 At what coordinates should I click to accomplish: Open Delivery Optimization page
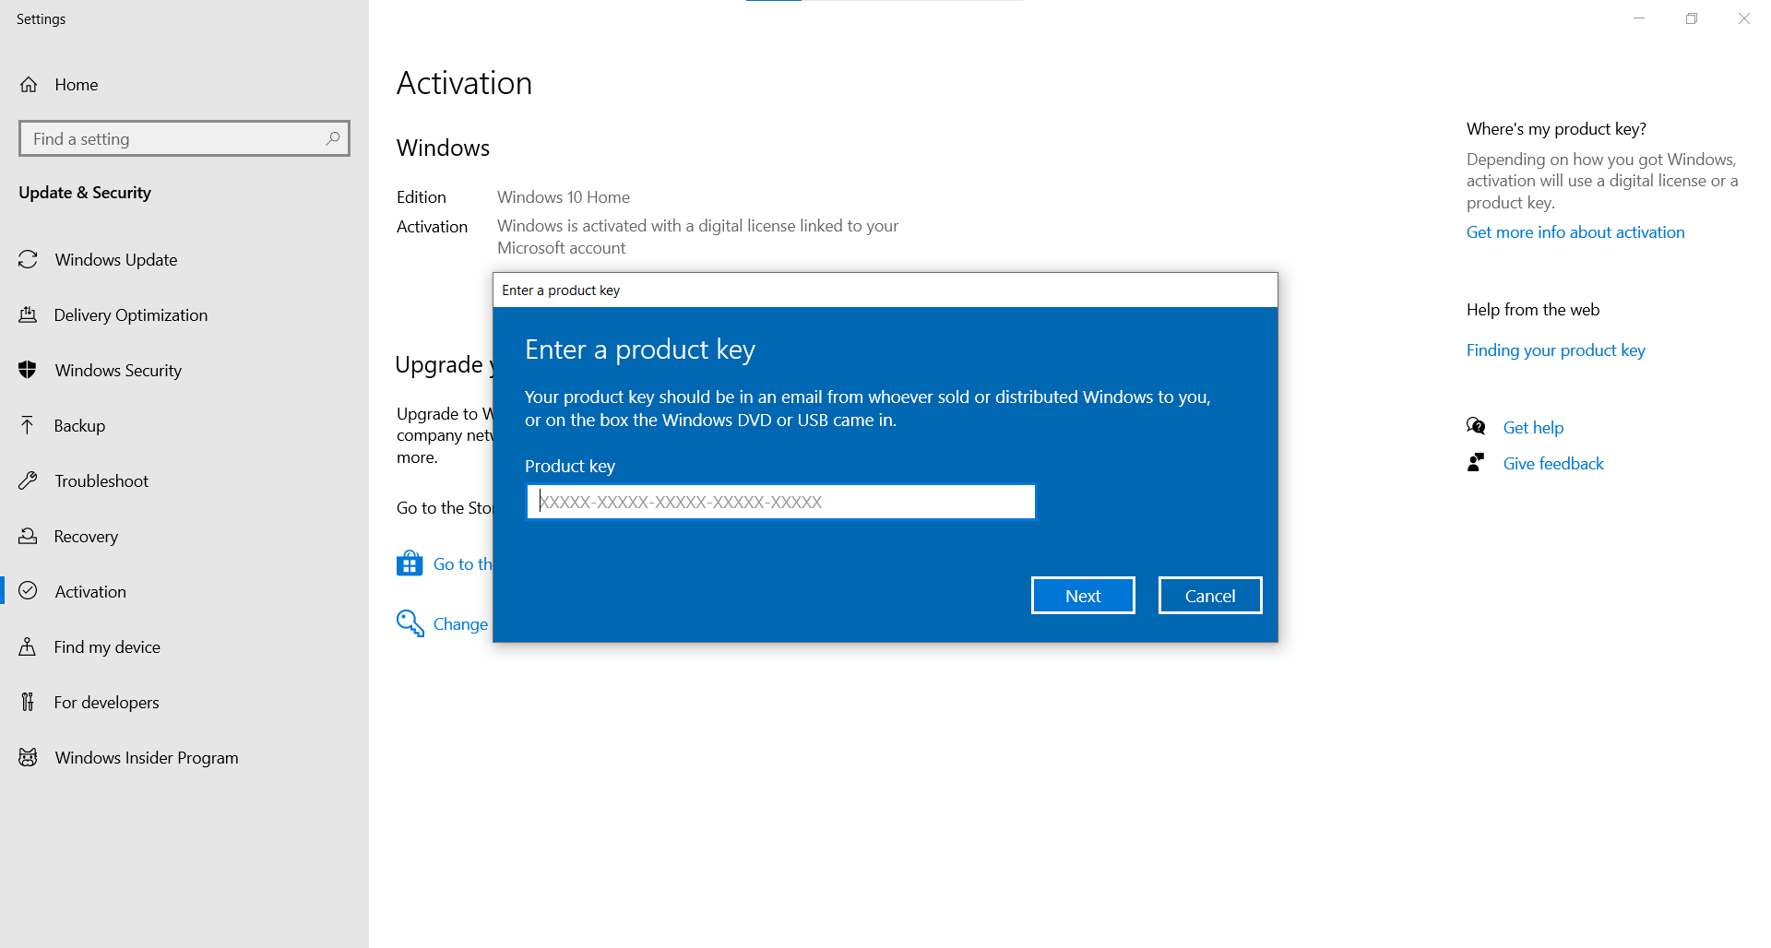(x=184, y=315)
